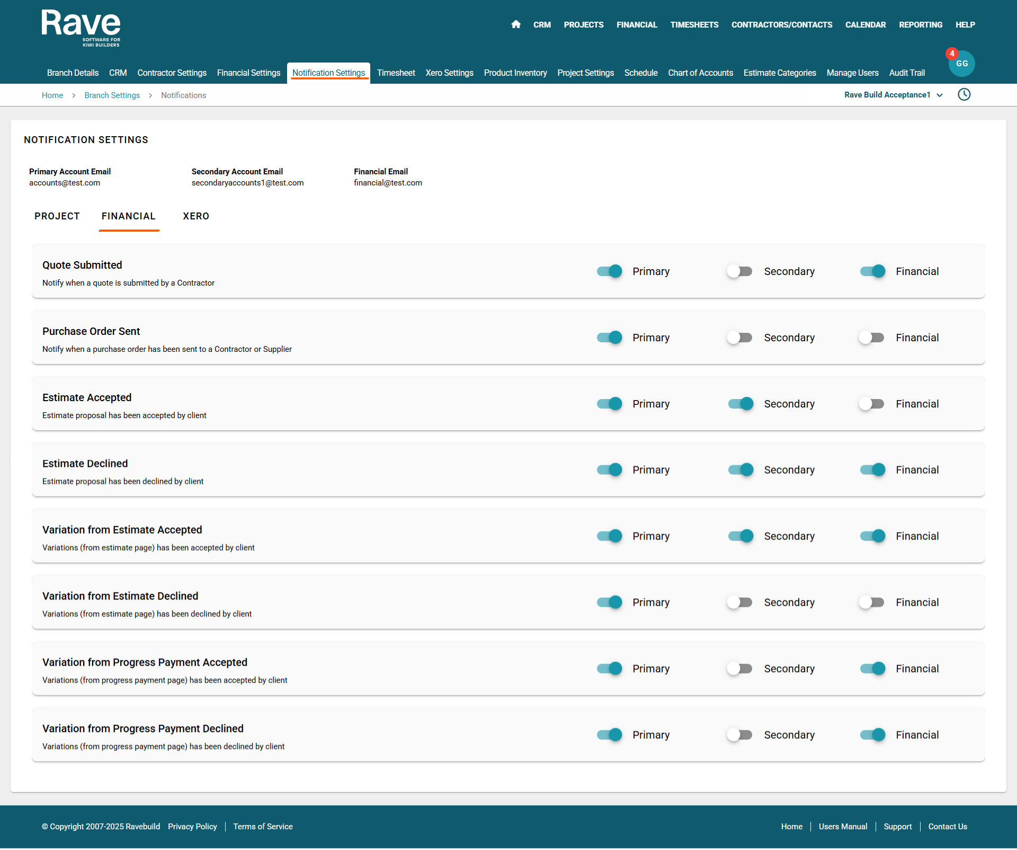Click the red notification badge showing 4
This screenshot has height=850, width=1017.
click(x=952, y=54)
